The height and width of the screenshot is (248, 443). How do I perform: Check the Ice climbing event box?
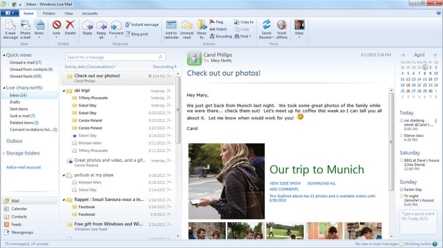401,121
